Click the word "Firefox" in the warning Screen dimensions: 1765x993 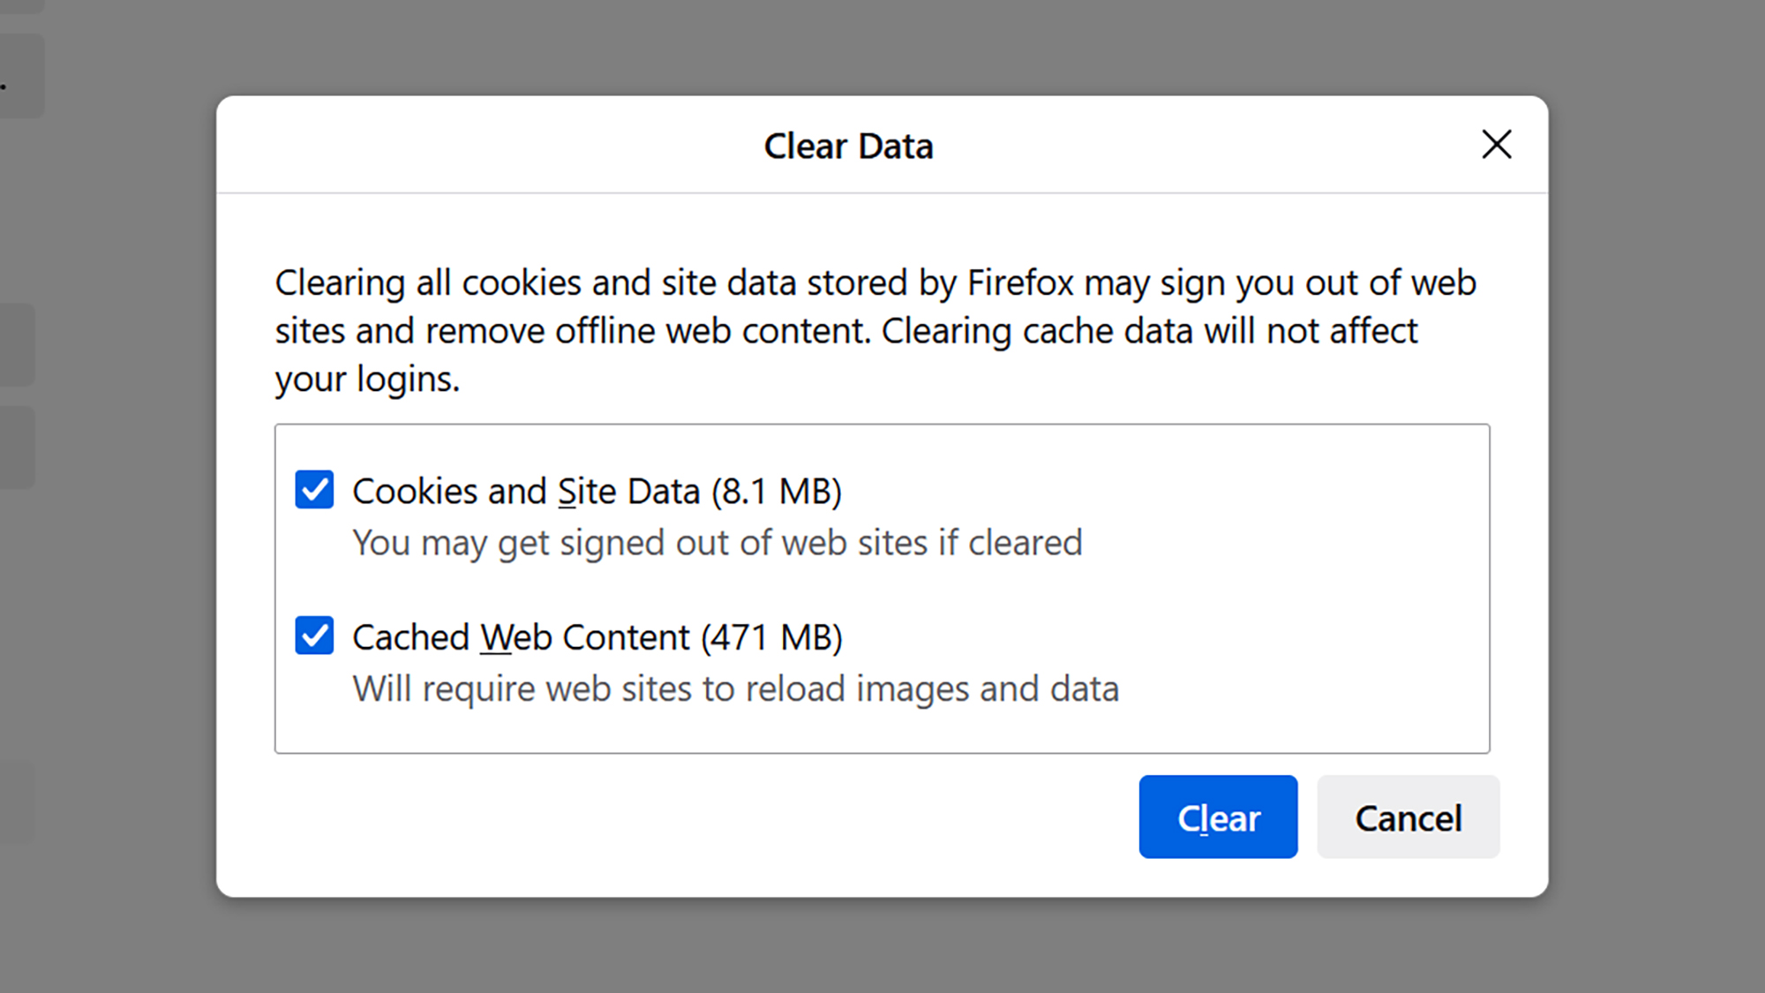pyautogui.click(x=1020, y=283)
